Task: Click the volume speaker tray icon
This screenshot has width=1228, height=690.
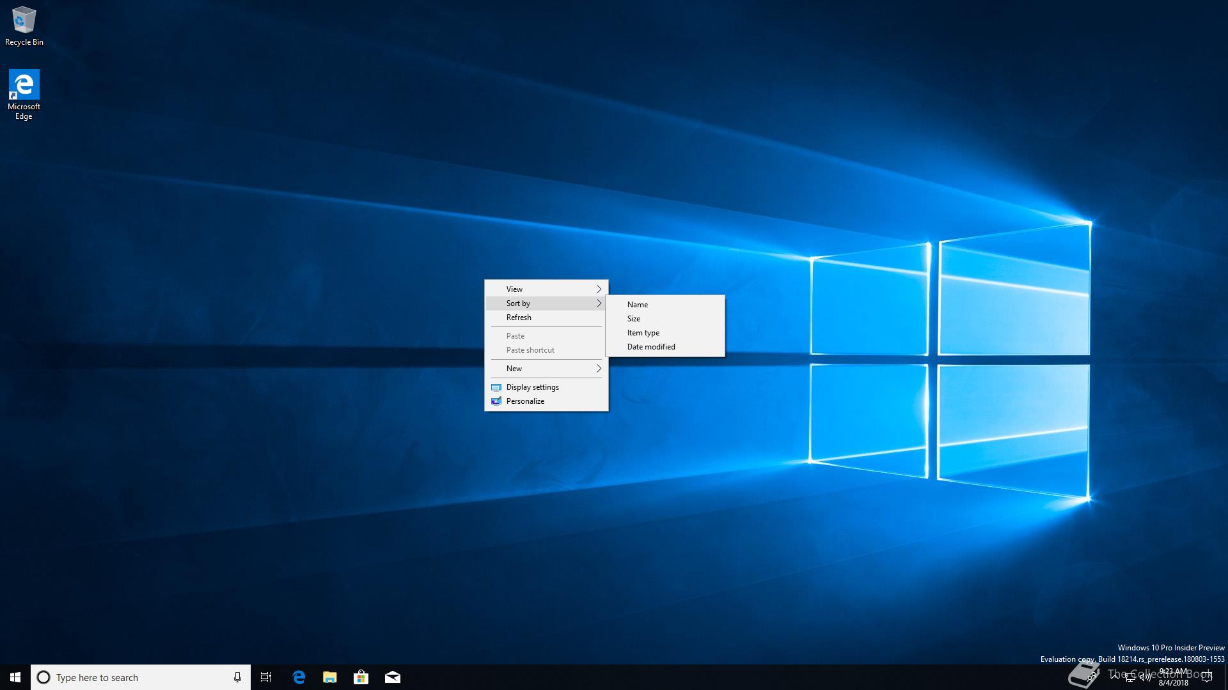Action: coord(1145,677)
